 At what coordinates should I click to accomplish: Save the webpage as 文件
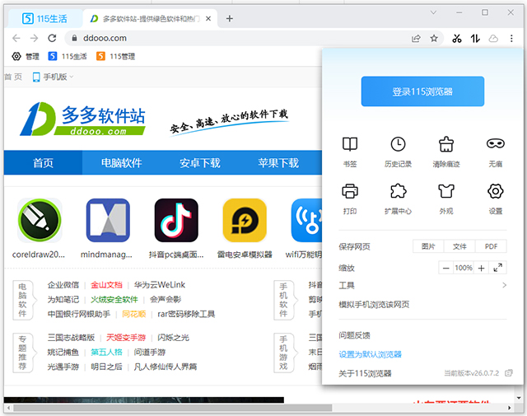(x=459, y=246)
